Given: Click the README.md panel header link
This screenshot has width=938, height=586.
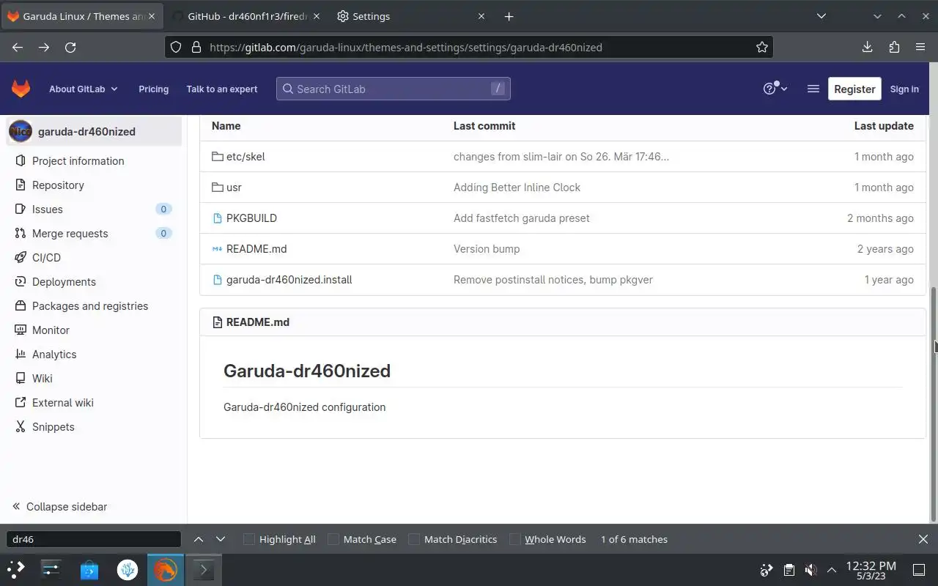Looking at the screenshot, I should click(257, 322).
